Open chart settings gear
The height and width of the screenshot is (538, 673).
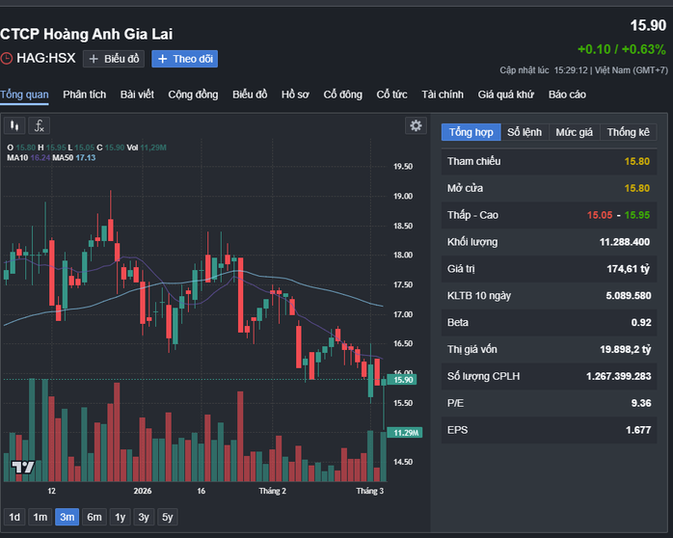[x=416, y=125]
